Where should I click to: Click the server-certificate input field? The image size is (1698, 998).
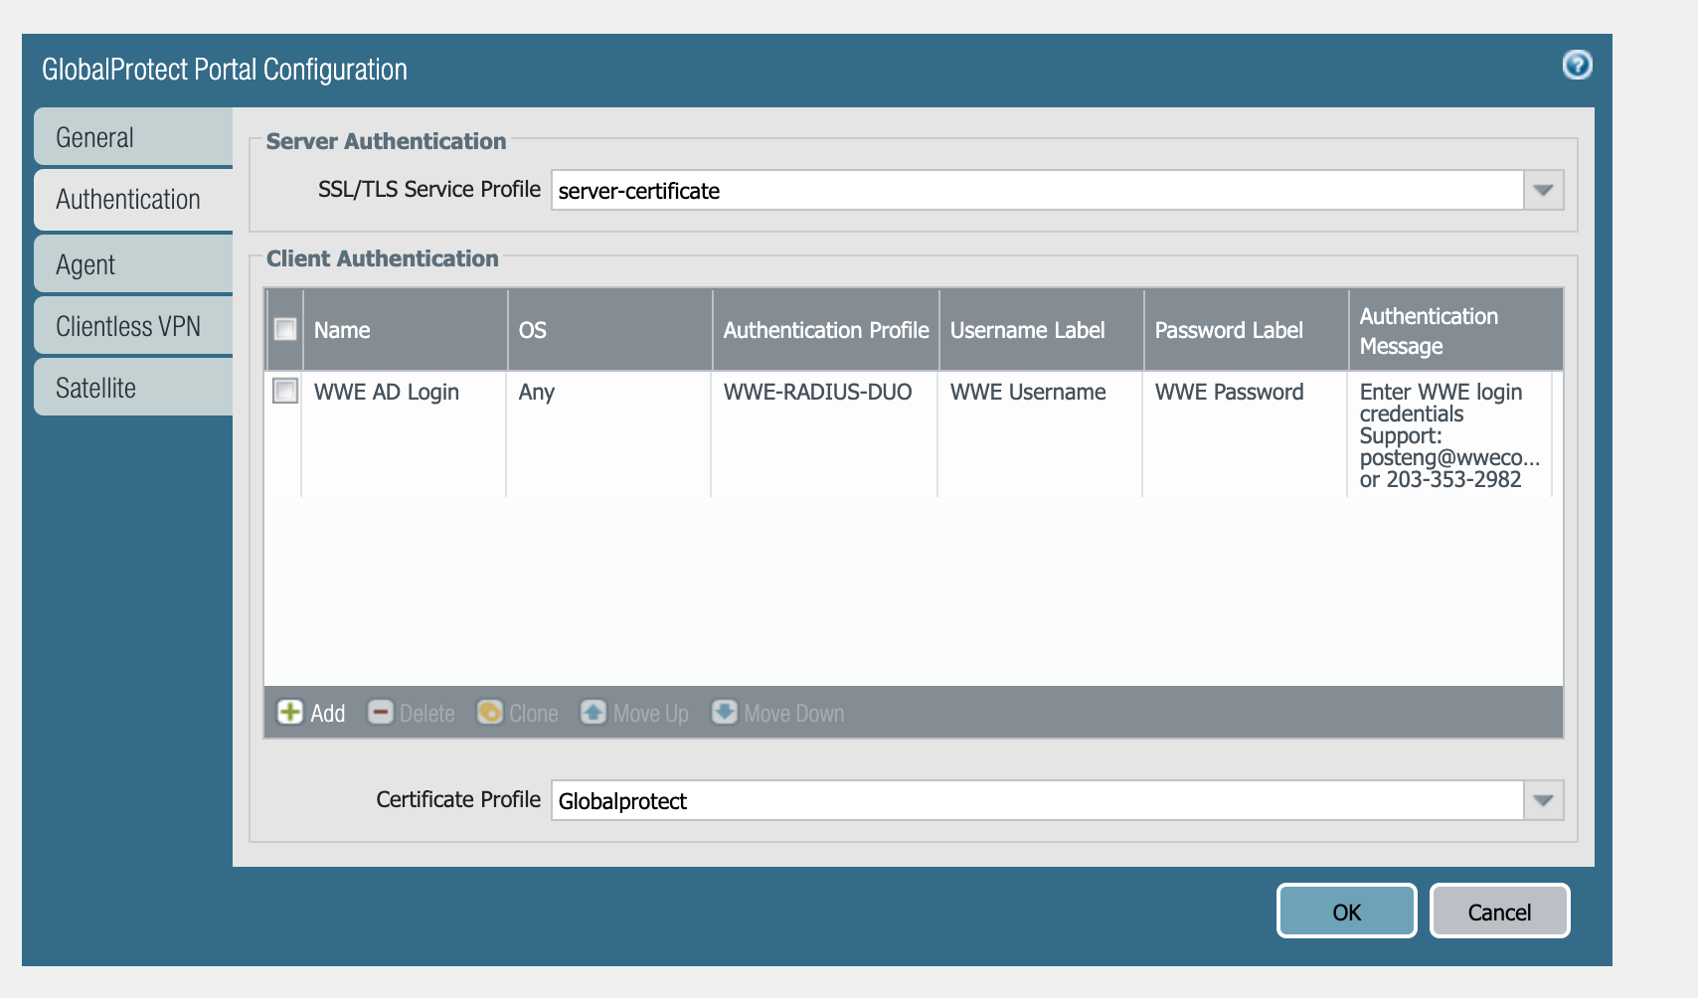[1036, 190]
